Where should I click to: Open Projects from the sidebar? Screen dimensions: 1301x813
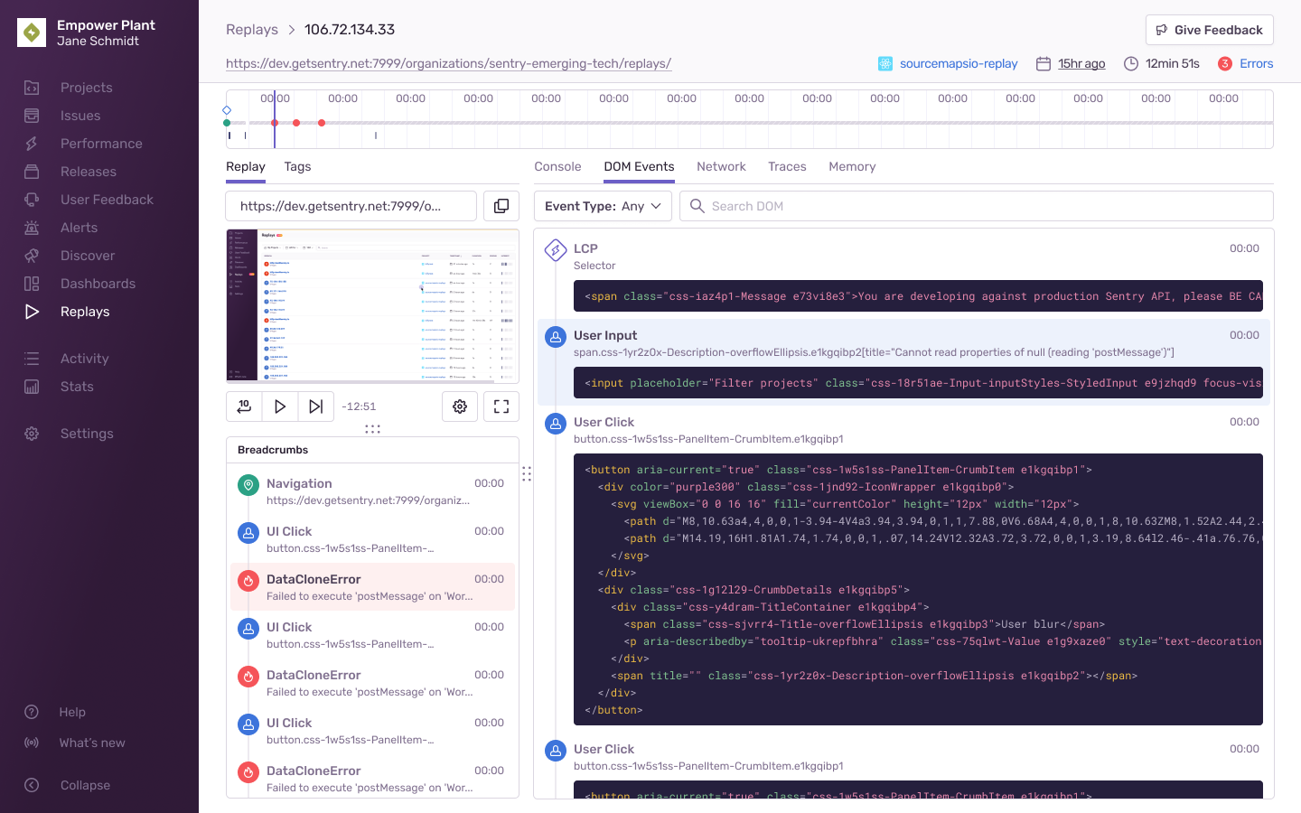tap(86, 87)
